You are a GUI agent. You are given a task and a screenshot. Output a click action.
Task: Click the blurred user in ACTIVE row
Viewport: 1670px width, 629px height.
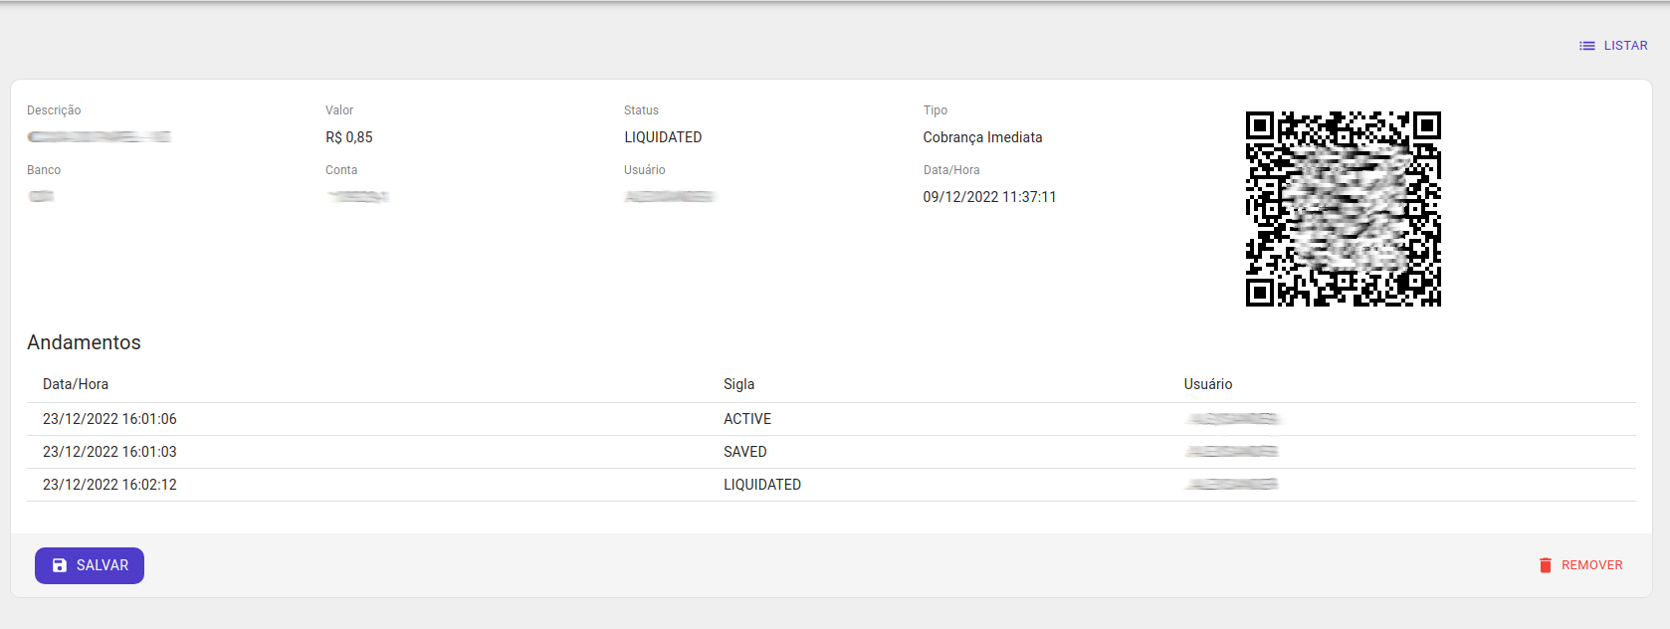pos(1232,419)
